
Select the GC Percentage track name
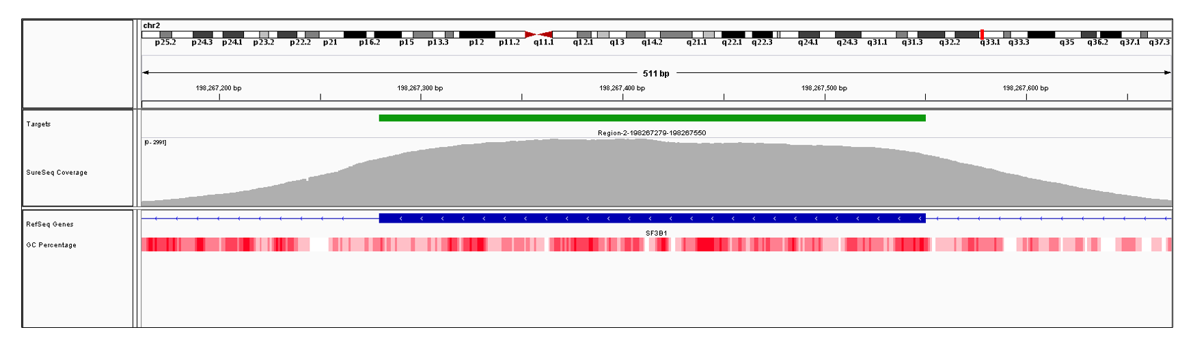point(51,245)
